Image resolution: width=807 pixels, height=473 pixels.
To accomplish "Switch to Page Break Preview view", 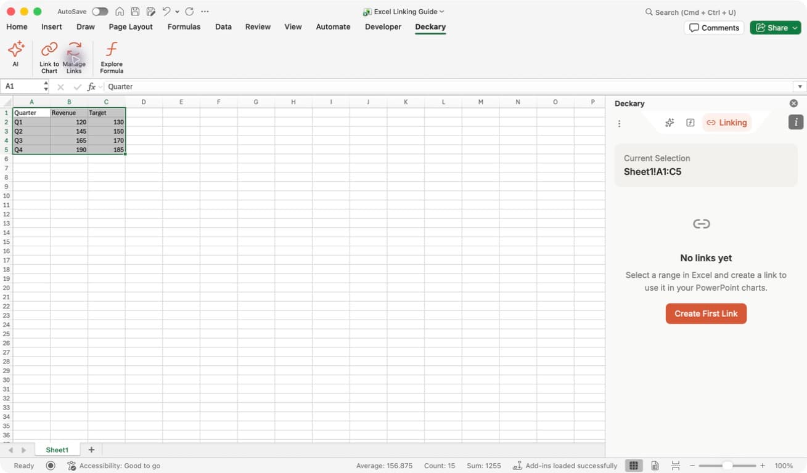I will click(676, 466).
